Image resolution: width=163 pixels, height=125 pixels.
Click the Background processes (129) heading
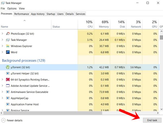click(24, 60)
